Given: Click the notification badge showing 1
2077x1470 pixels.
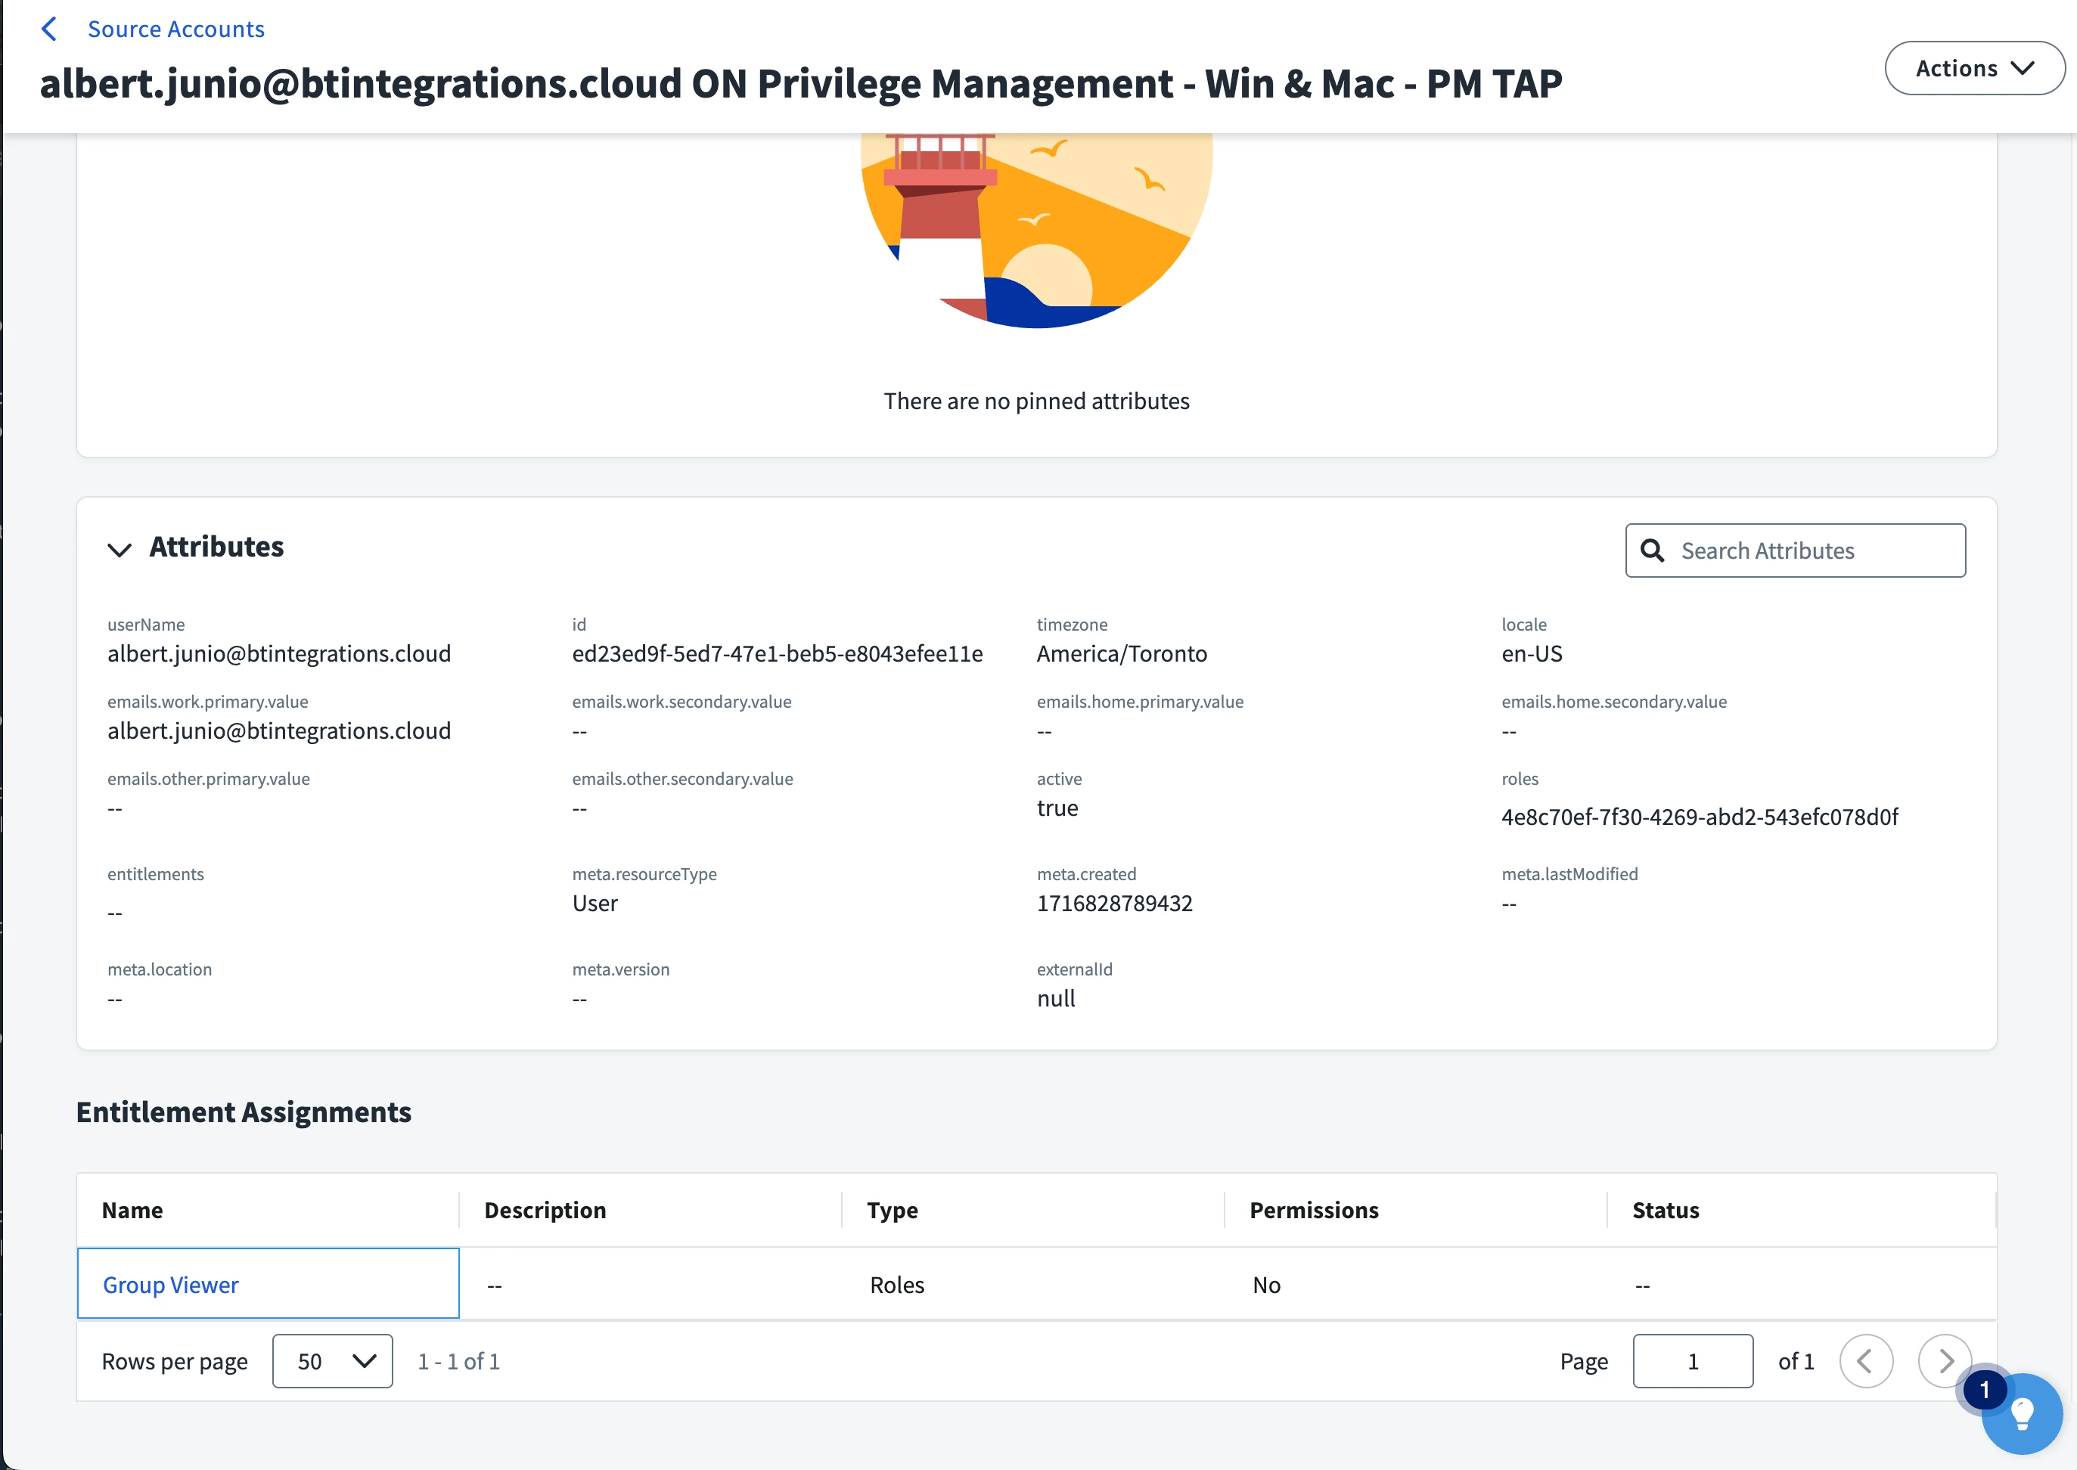Looking at the screenshot, I should point(1984,1391).
